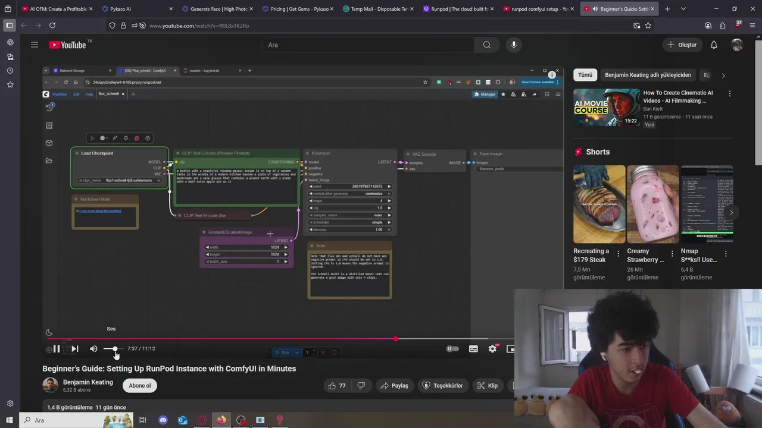
Task: Select the Tümü filter chip
Action: pos(585,75)
